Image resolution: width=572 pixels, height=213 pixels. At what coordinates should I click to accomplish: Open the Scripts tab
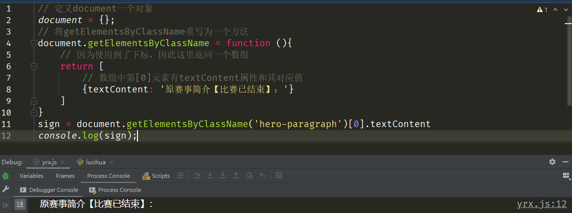coord(156,176)
